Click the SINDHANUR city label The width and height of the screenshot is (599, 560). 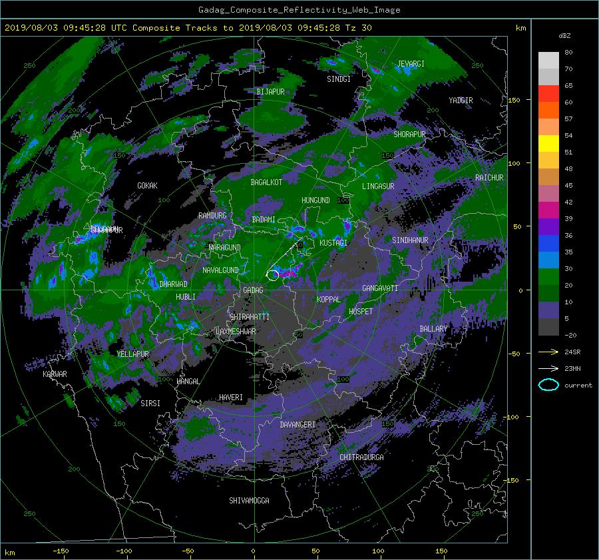tap(410, 240)
